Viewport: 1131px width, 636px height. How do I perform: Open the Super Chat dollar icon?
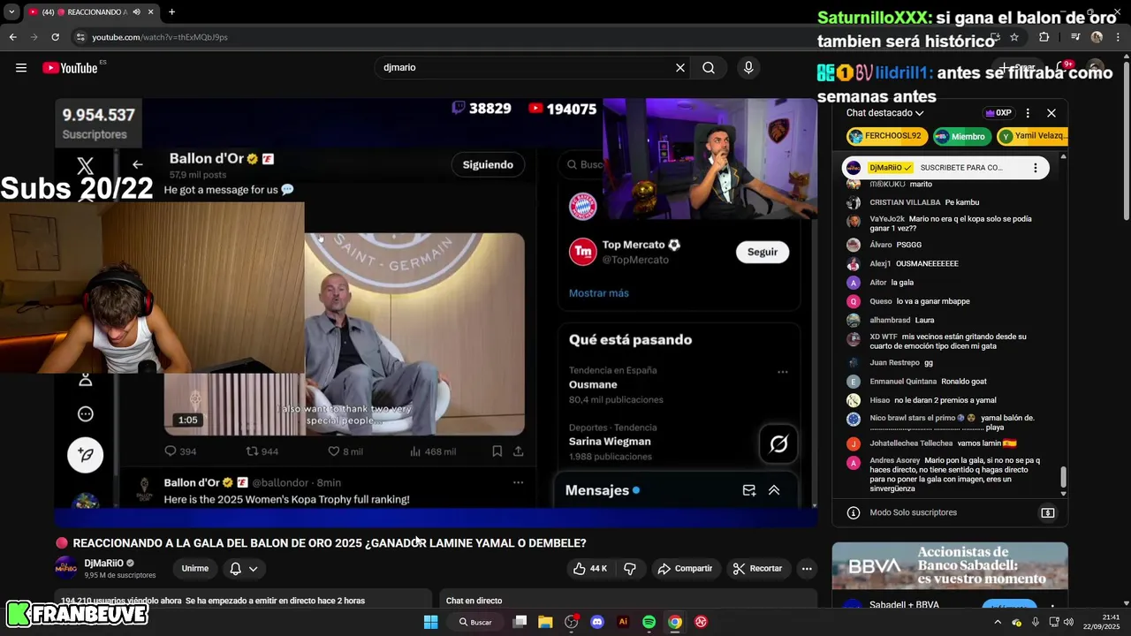coord(1048,512)
